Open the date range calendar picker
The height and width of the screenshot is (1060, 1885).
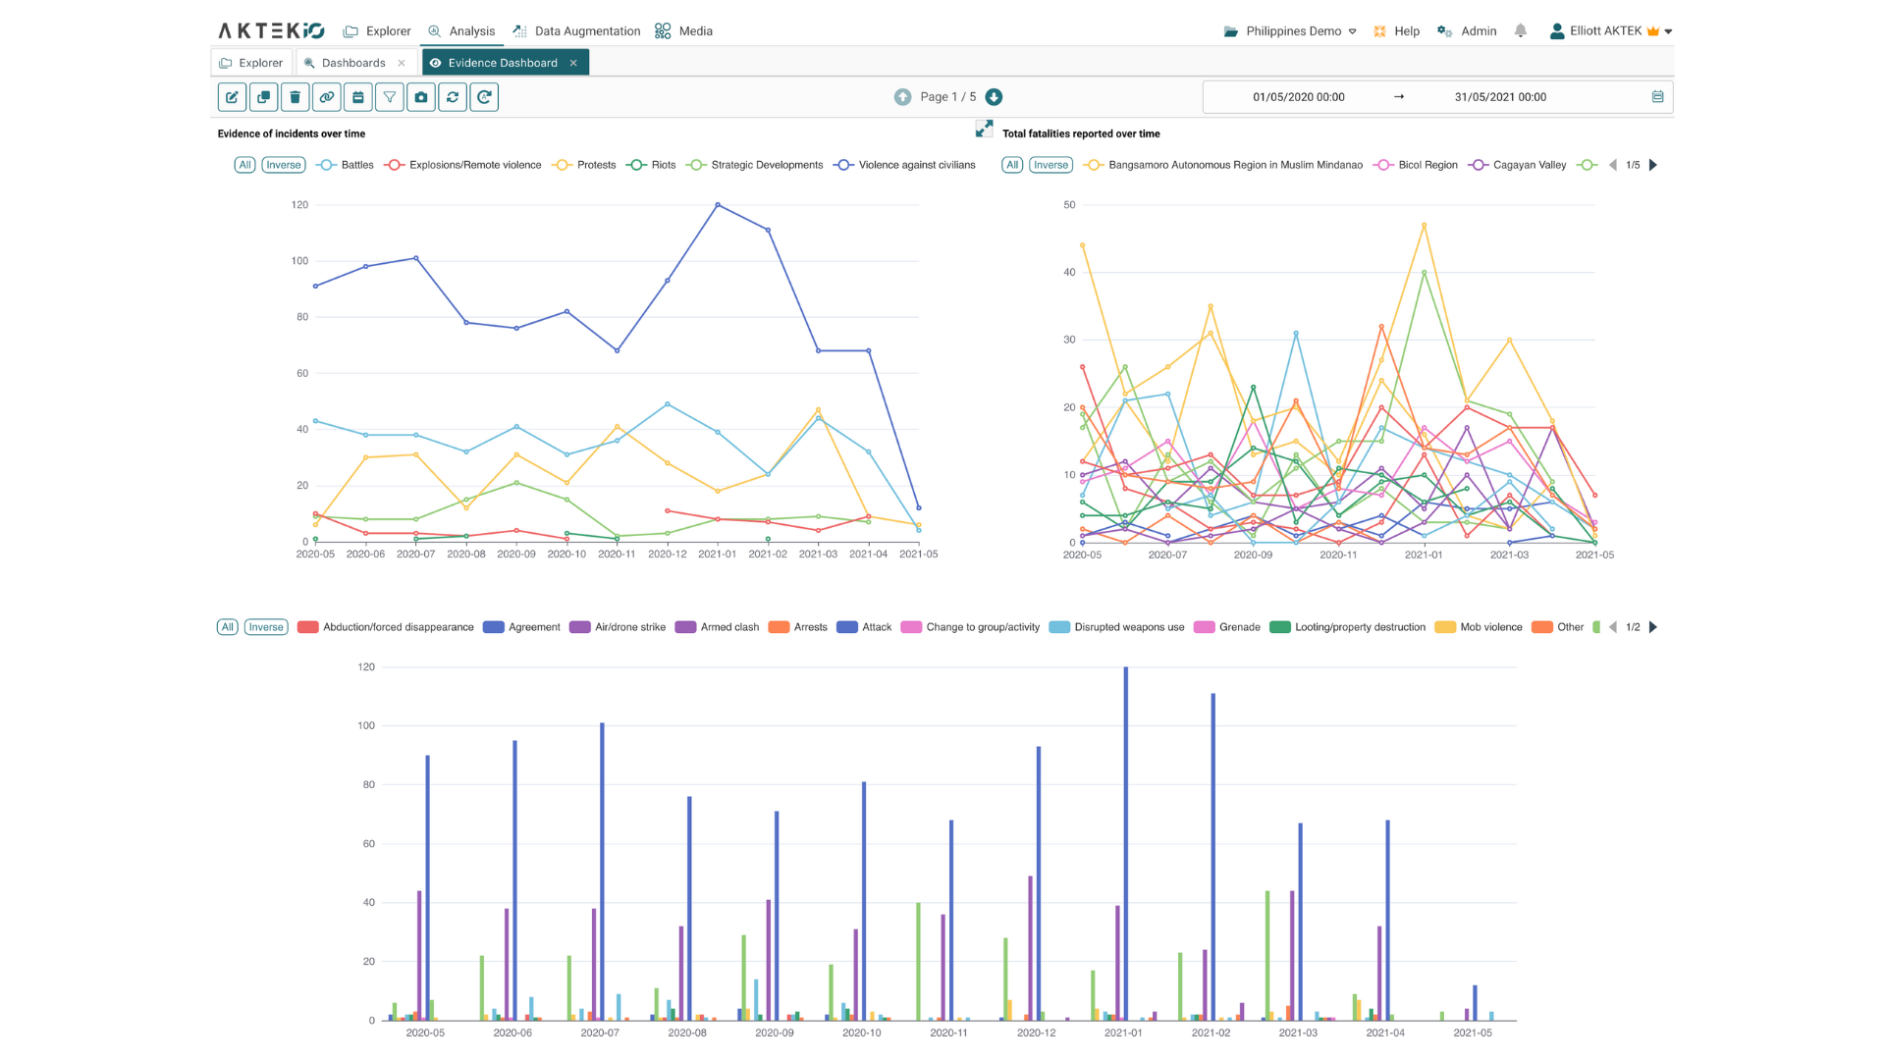1657,97
